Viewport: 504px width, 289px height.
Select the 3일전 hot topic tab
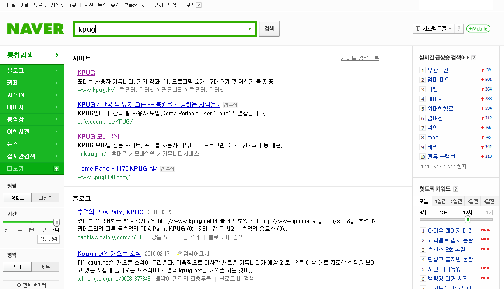click(472, 202)
